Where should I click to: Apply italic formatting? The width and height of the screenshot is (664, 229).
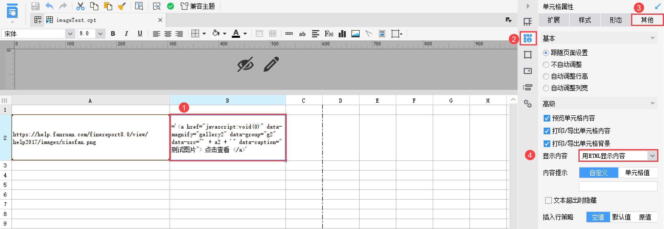click(126, 34)
